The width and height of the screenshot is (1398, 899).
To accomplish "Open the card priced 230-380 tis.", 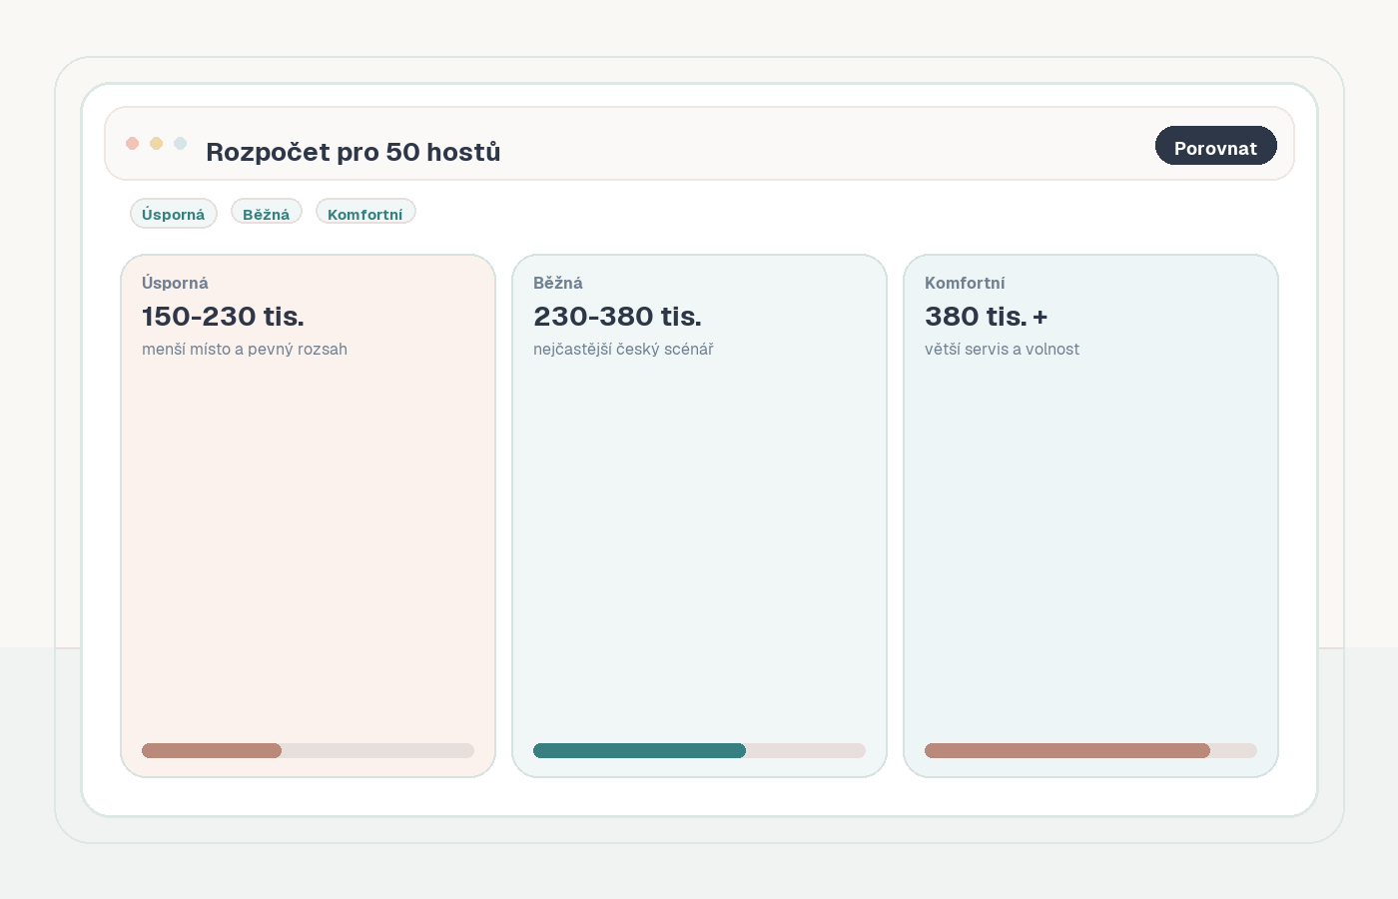I will coord(699,515).
